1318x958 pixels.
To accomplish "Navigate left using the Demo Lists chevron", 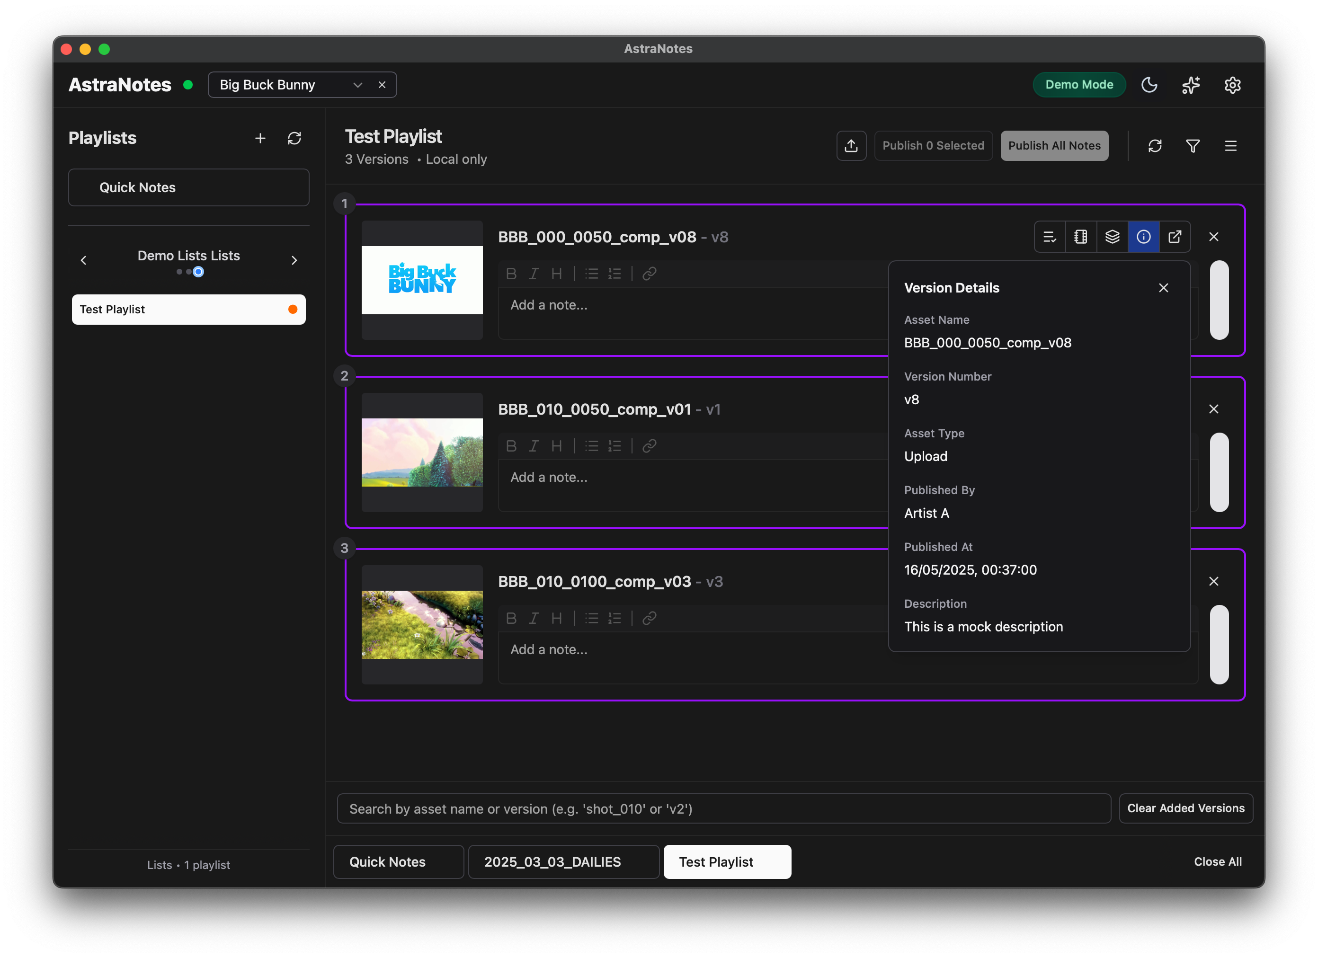I will 83,260.
